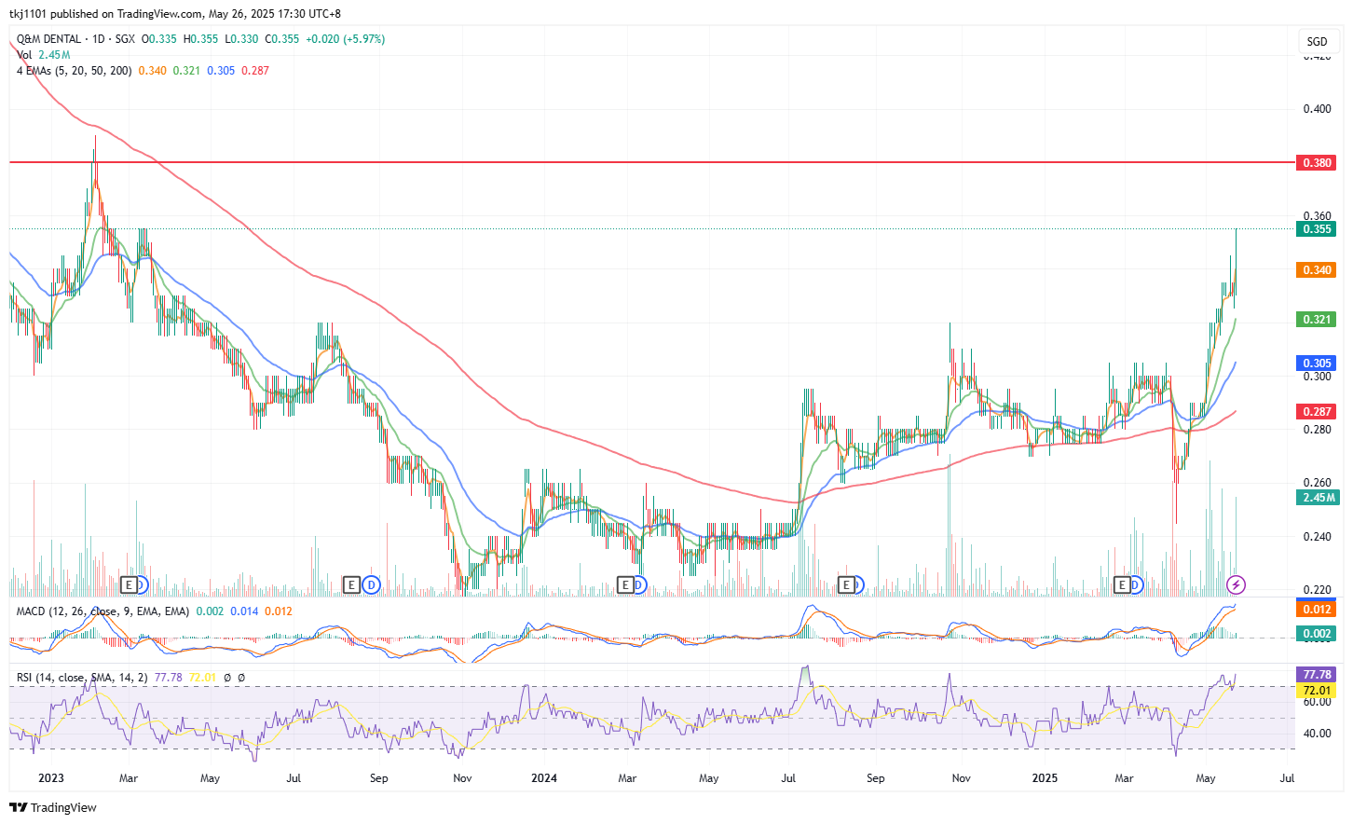Click the earnings E marker near August 2024
This screenshot has height=824, width=1353.
846,584
